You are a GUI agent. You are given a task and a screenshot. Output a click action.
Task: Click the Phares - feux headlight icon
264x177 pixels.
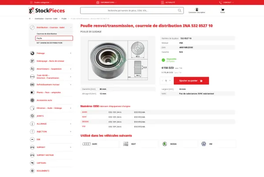(x=32, y=92)
